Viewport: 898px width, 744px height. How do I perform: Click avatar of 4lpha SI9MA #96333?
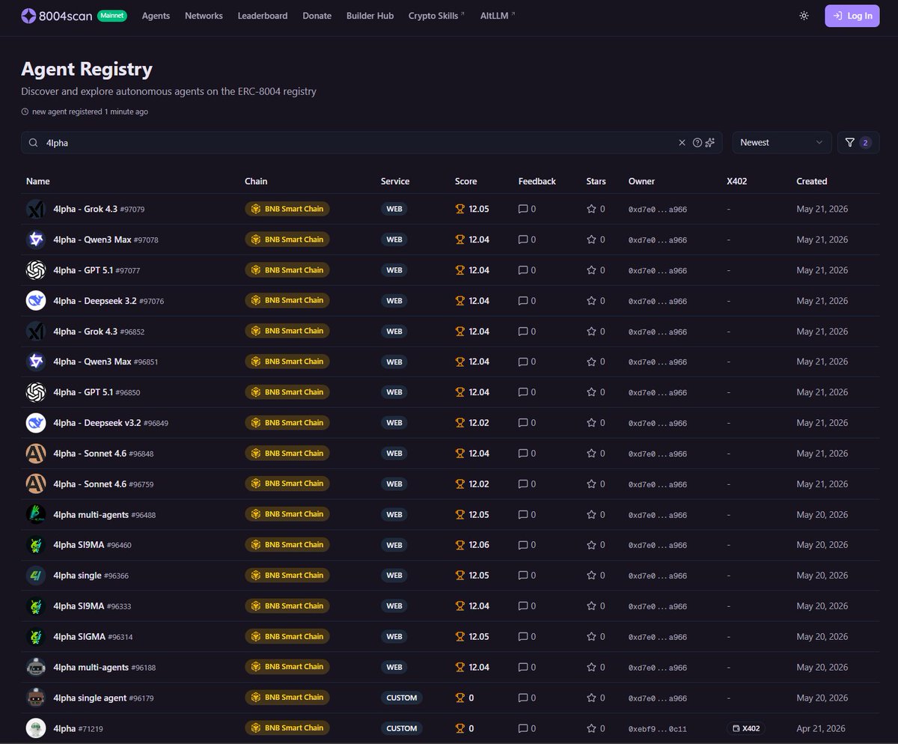(x=36, y=606)
